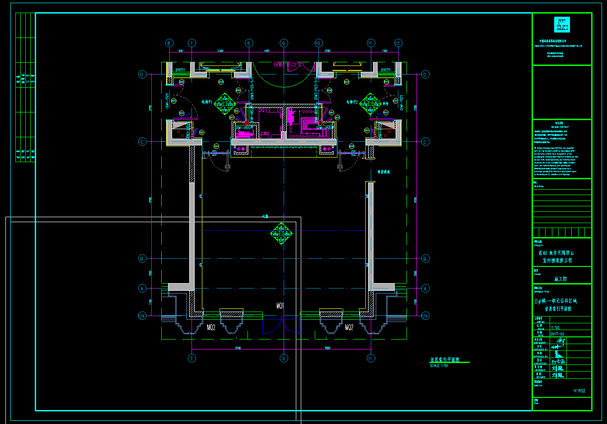Select the 1:50 scale value in the title block
Screen dimensions: 607x424
(x=555, y=328)
